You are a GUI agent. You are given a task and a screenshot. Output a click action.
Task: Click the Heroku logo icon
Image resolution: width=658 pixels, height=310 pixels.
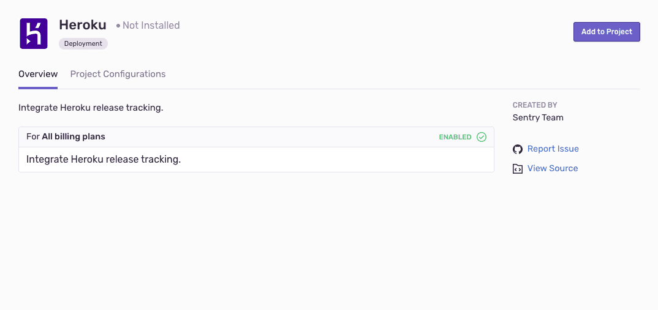(34, 34)
